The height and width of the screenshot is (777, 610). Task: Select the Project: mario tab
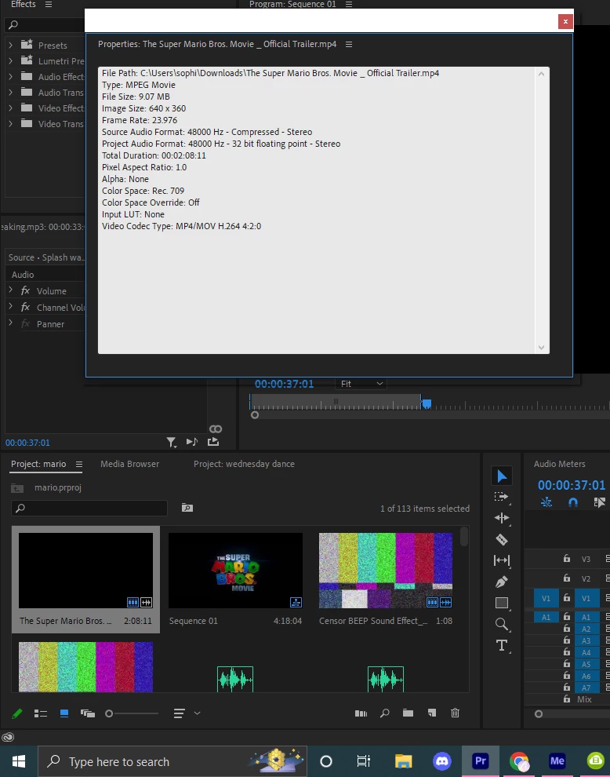point(38,464)
